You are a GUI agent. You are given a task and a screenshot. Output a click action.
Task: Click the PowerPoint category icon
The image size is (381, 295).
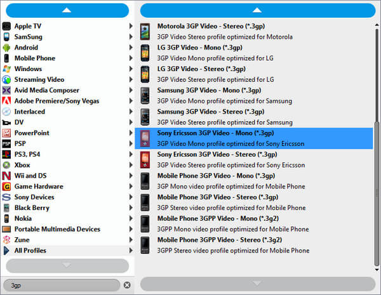(x=6, y=133)
